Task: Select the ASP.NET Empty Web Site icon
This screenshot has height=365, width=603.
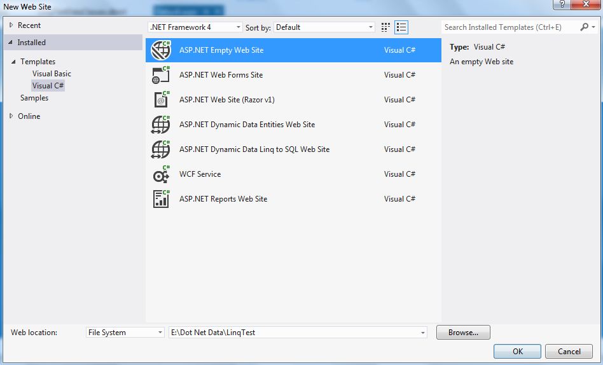Action: [x=161, y=50]
